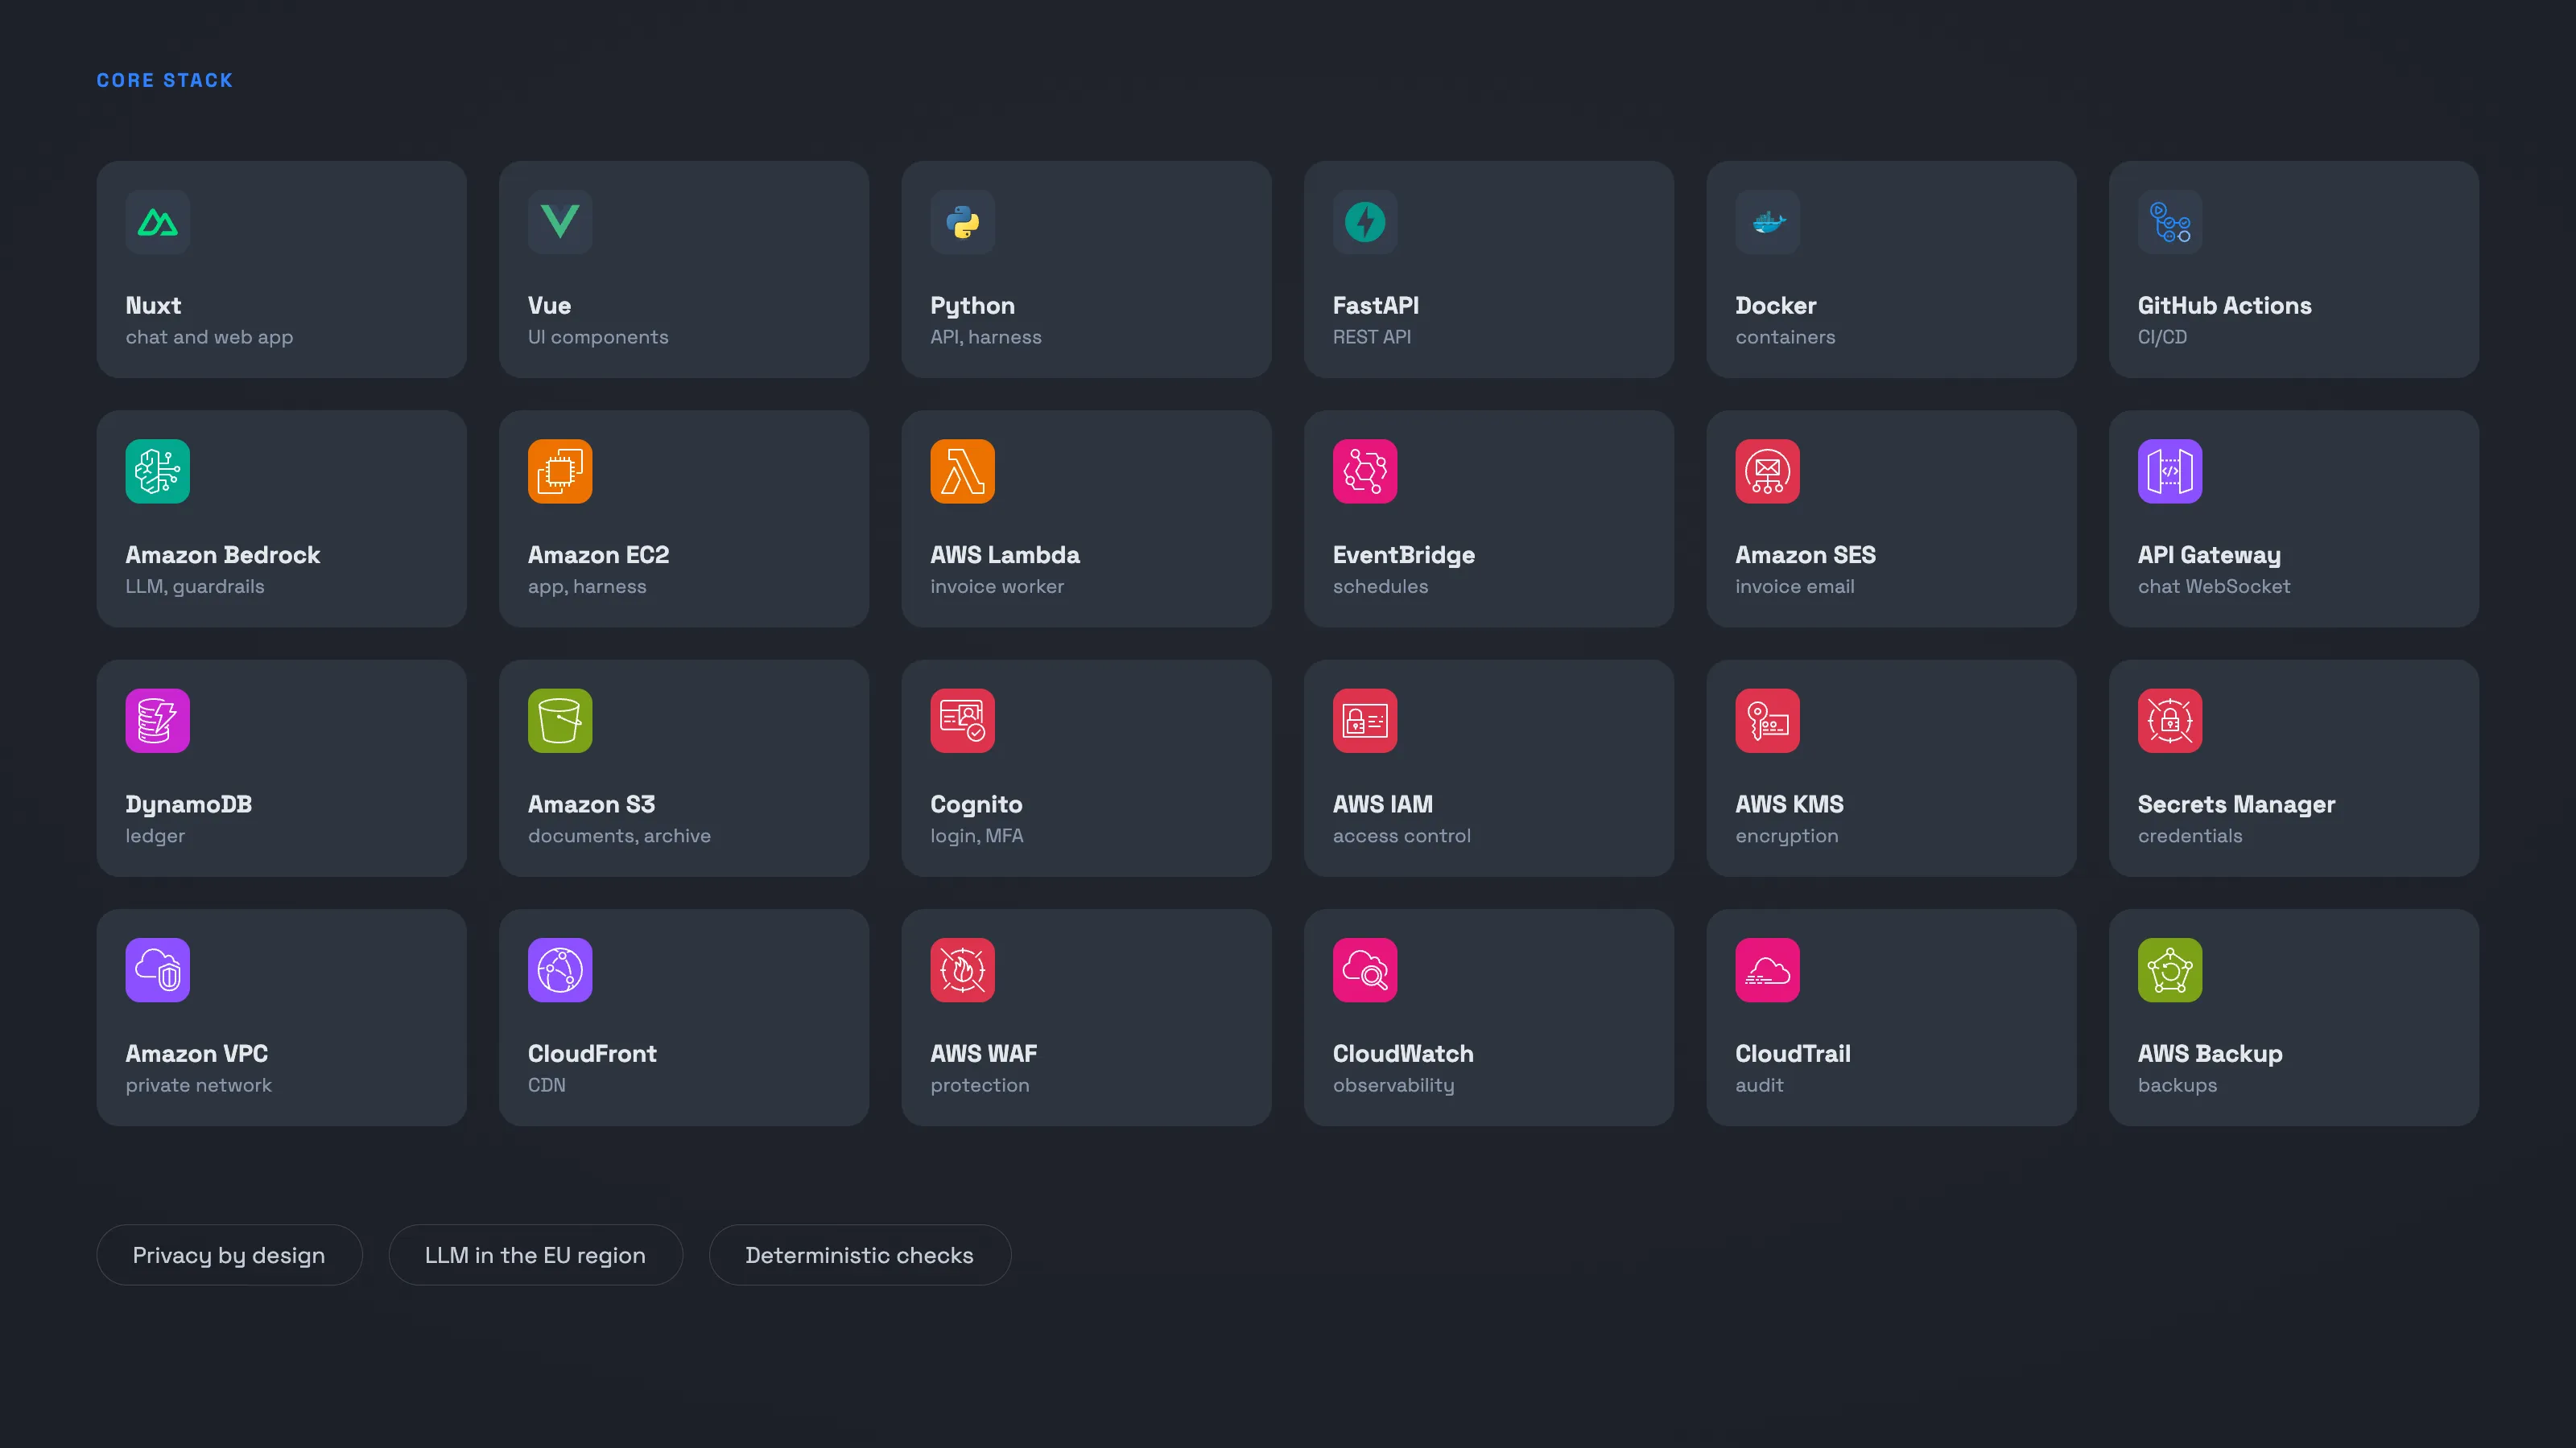
Task: Click the Cognito identity icon
Action: (962, 721)
